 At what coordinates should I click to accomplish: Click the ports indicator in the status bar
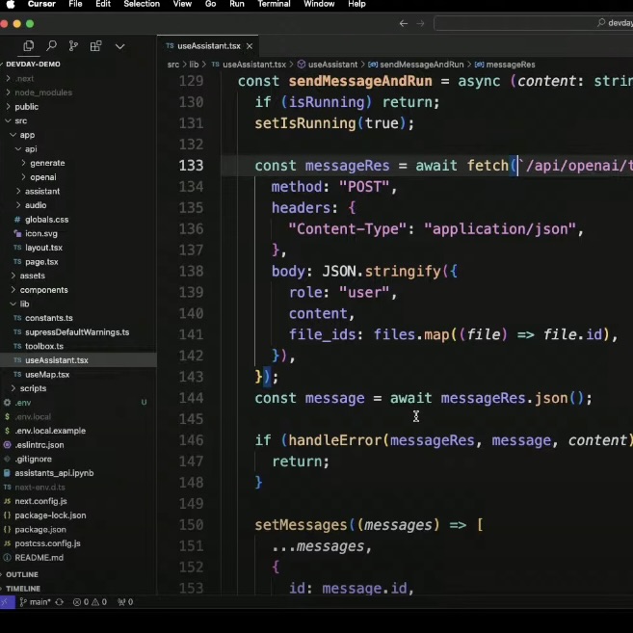[x=125, y=601]
